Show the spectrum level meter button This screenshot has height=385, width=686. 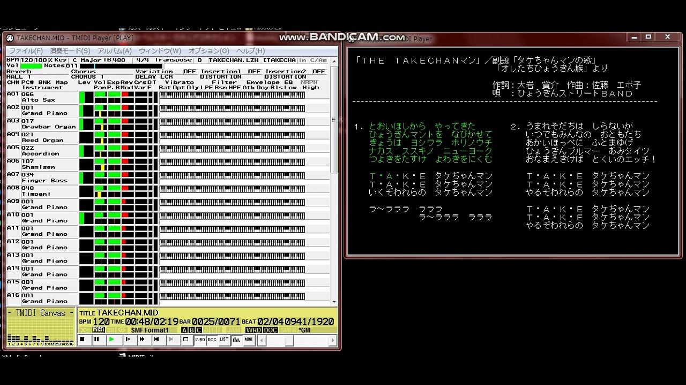point(236,340)
